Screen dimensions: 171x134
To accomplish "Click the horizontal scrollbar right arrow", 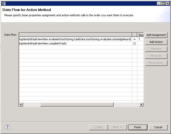I will click(x=141, y=105).
